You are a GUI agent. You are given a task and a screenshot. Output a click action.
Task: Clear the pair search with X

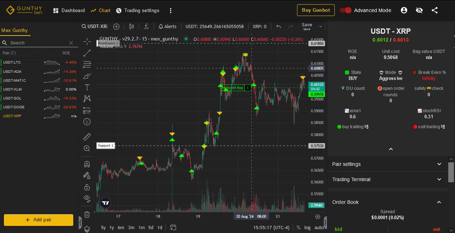click(71, 43)
